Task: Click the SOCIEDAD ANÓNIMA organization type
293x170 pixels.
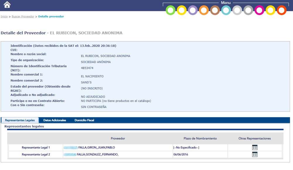Action: pyautogui.click(x=96, y=62)
